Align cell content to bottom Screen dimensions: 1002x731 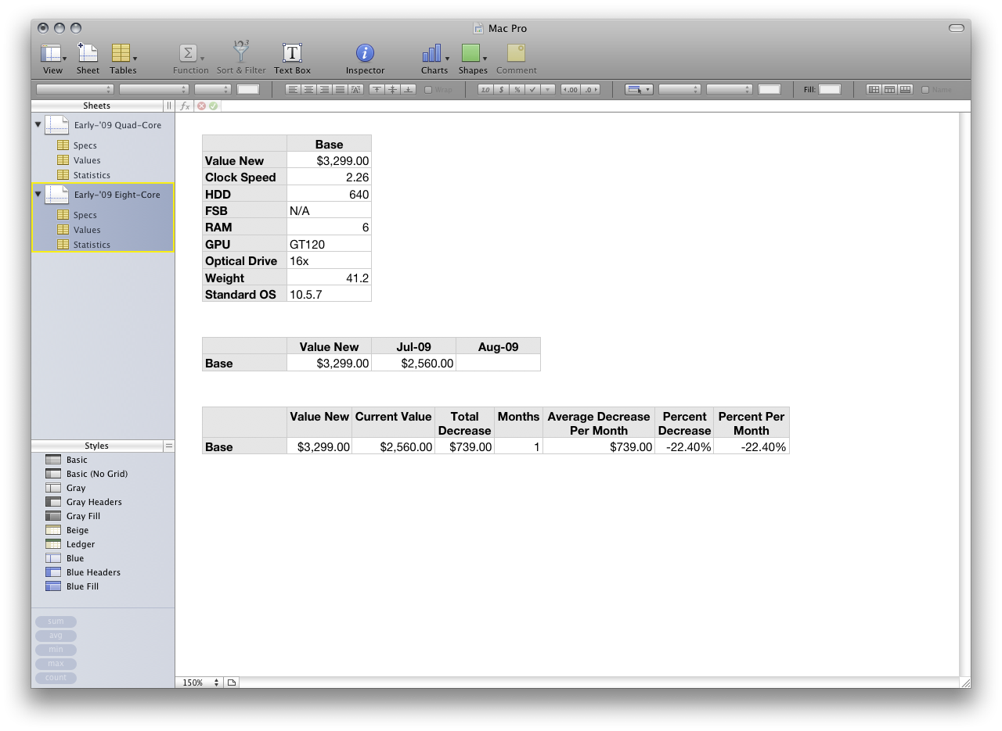pyautogui.click(x=408, y=90)
